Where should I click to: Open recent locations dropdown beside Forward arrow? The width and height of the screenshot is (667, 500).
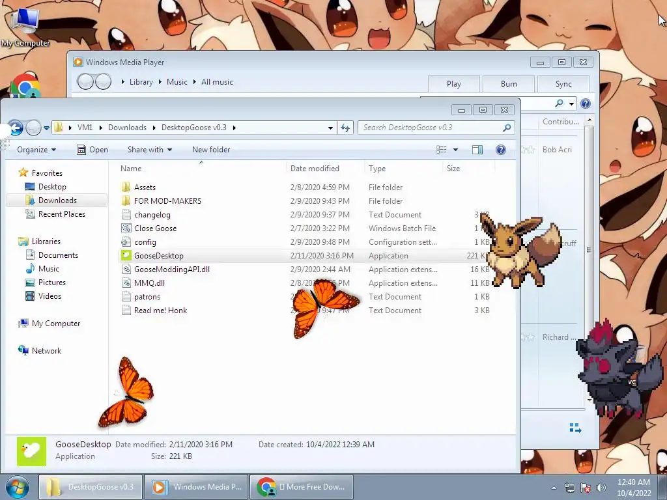[x=46, y=128]
